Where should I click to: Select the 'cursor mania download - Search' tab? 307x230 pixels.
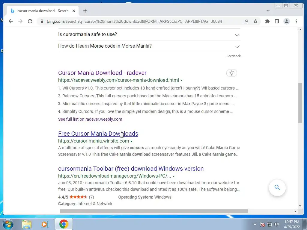(x=43, y=11)
